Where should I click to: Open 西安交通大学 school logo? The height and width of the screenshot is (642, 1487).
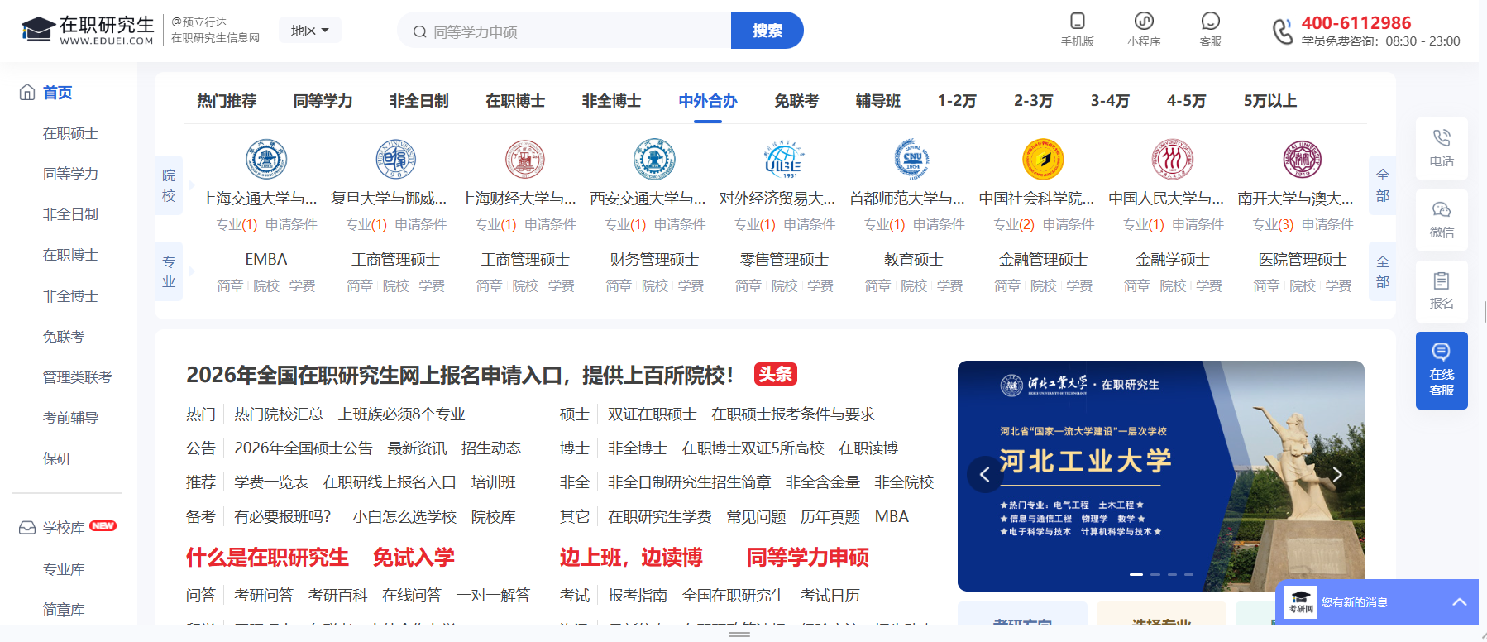click(654, 159)
